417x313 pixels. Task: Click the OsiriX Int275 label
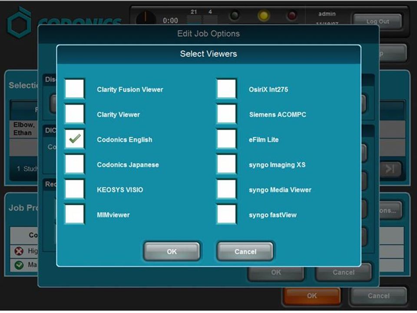tap(268, 90)
